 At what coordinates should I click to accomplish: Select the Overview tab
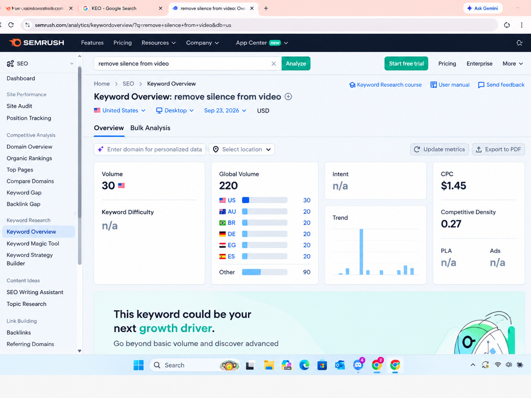click(109, 128)
